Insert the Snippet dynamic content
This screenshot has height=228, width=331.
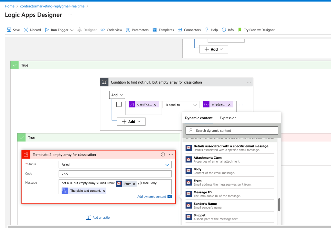coord(230,217)
